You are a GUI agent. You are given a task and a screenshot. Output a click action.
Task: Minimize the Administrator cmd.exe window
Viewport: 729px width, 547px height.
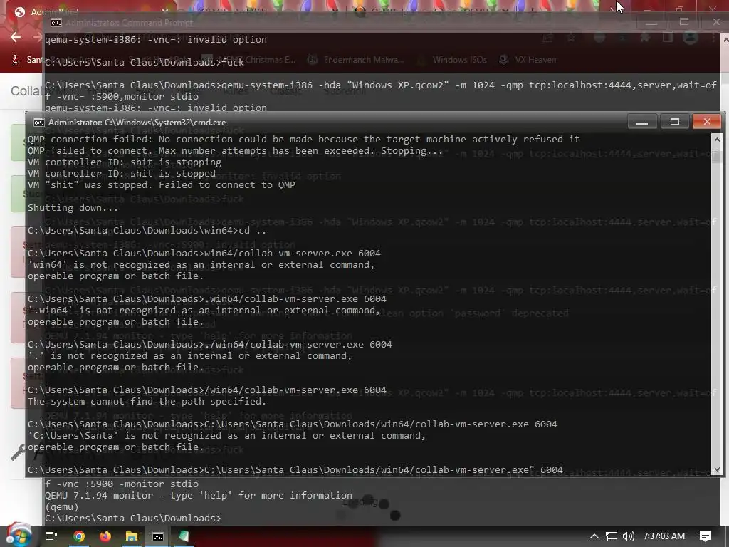(642, 121)
